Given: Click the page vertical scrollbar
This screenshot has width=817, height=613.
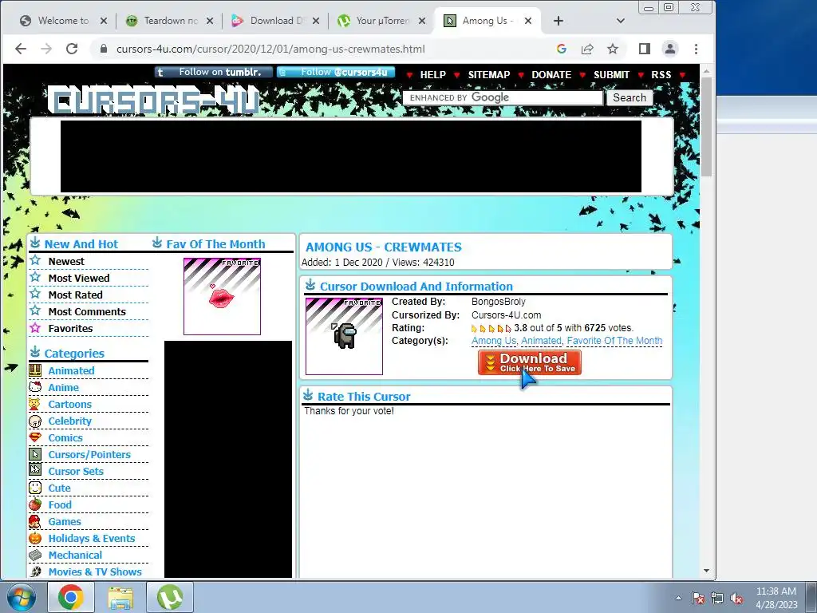Looking at the screenshot, I should point(707,127).
